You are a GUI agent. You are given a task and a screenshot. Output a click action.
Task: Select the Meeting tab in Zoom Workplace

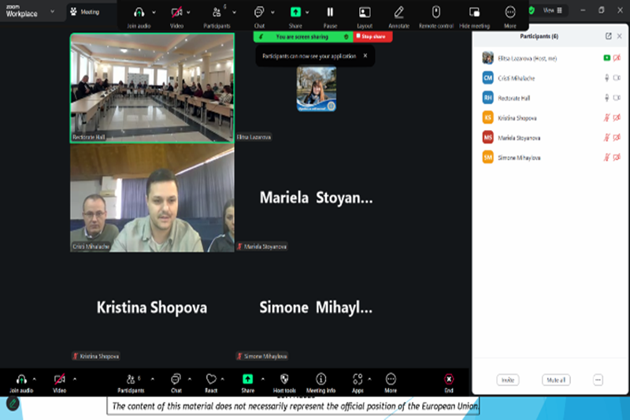[86, 12]
